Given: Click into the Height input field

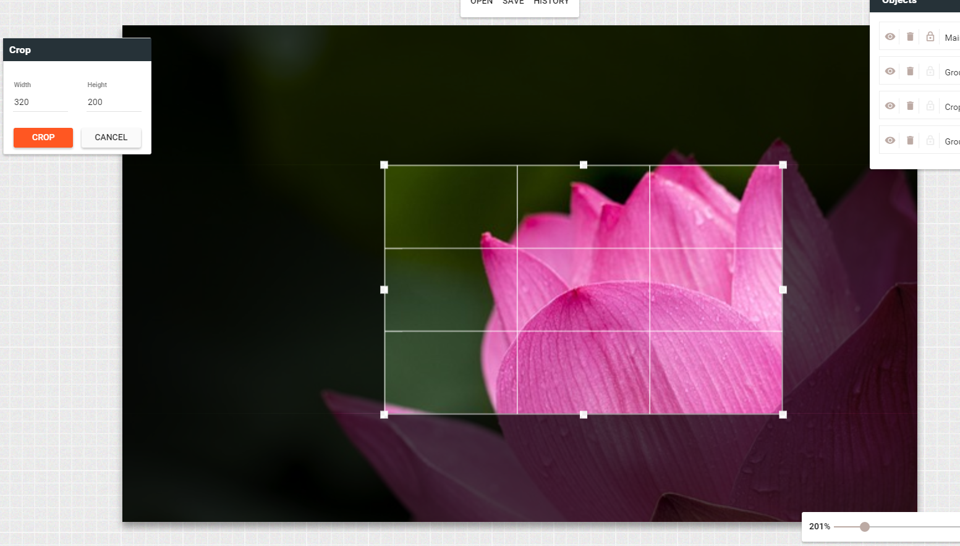Looking at the screenshot, I should [x=114, y=103].
